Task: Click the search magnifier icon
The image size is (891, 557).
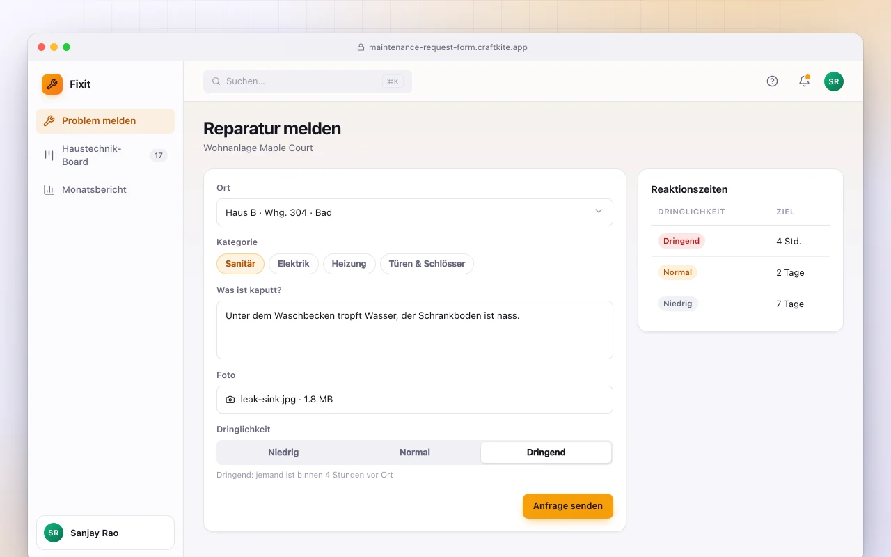Action: pyautogui.click(x=216, y=81)
